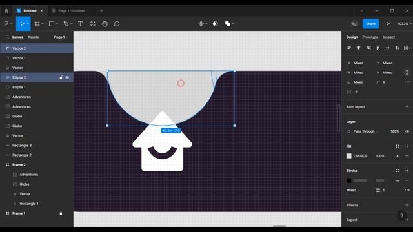The width and height of the screenshot is (413, 232).
Task: Open the distribute spacing dropdown
Action: pyautogui.click(x=407, y=48)
